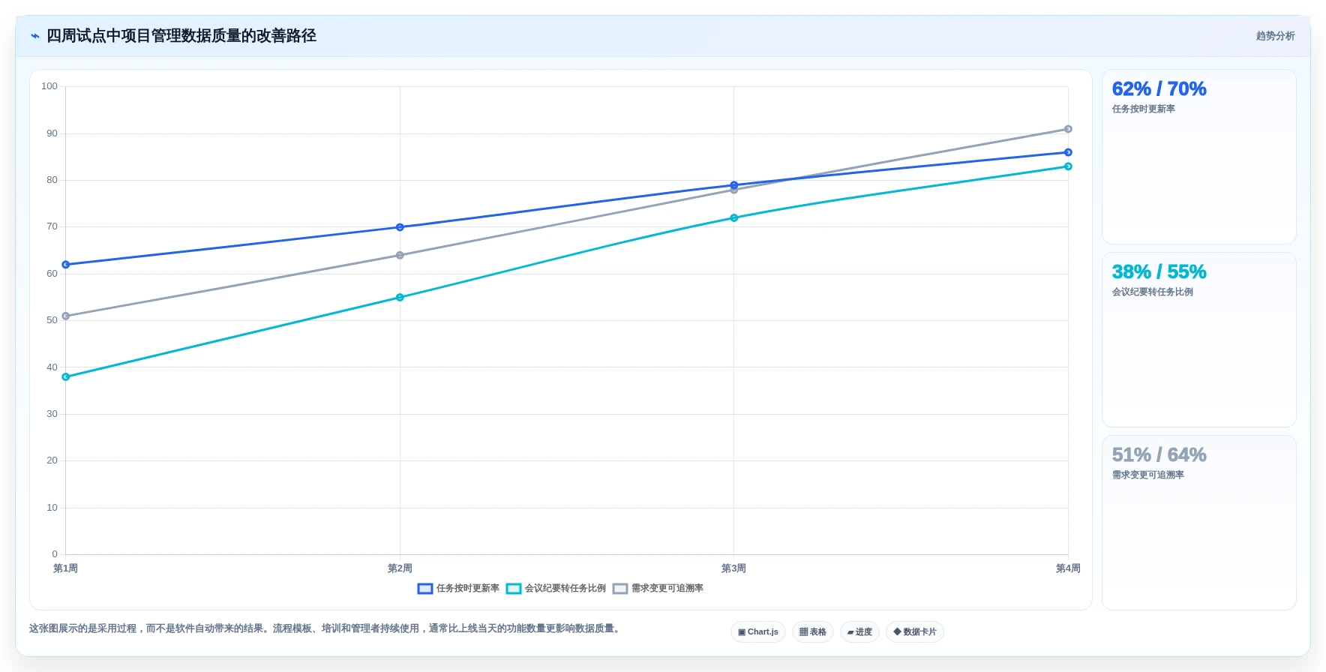Select the 进度 tag button
Viewport: 1326px width, 672px height.
point(859,631)
